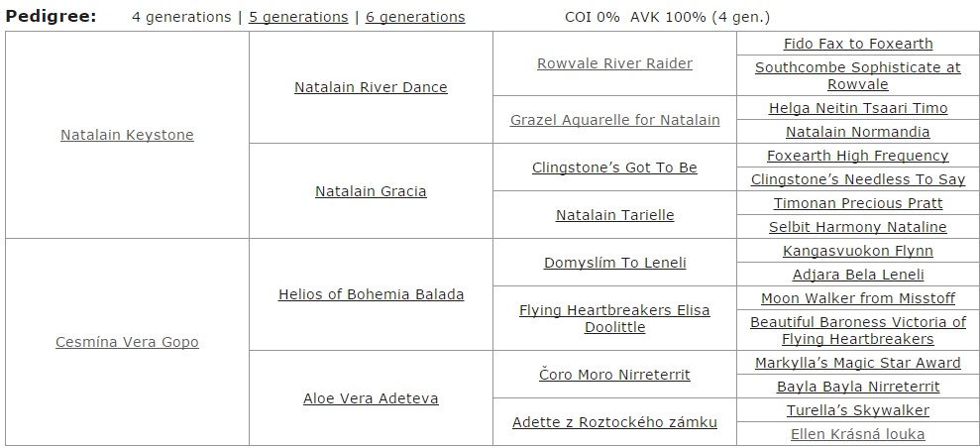Open Clingstone's Got To Be link
980x448 pixels.
point(614,168)
